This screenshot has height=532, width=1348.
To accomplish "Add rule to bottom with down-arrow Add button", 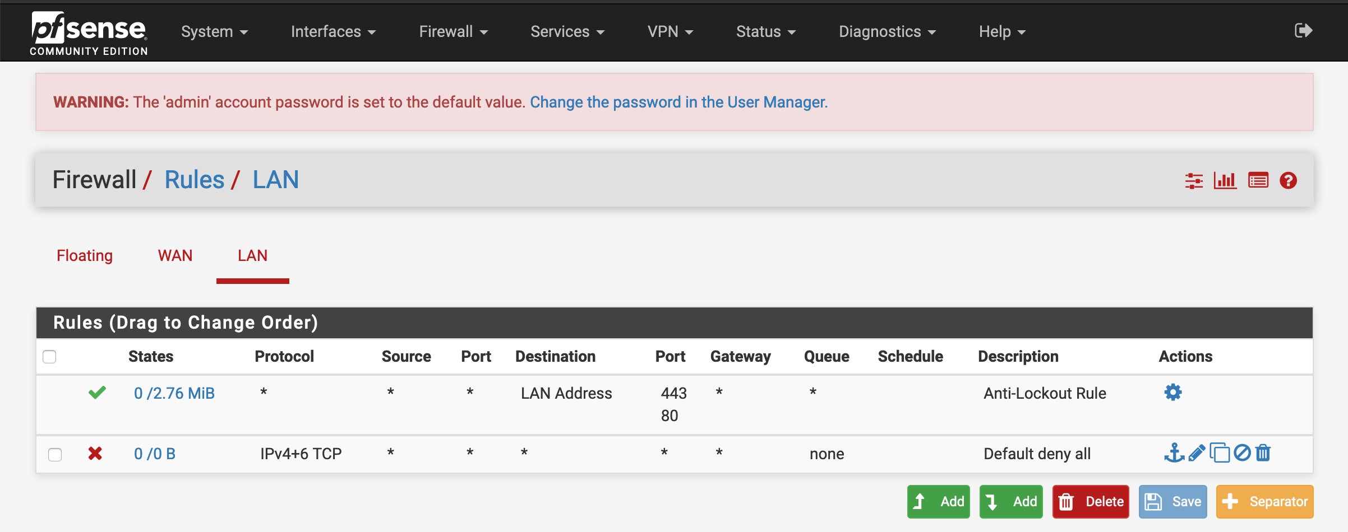I will click(1011, 502).
